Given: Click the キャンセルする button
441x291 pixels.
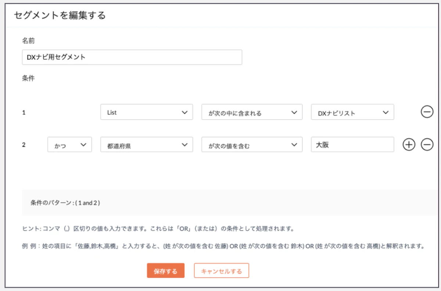Looking at the screenshot, I should tap(222, 271).
